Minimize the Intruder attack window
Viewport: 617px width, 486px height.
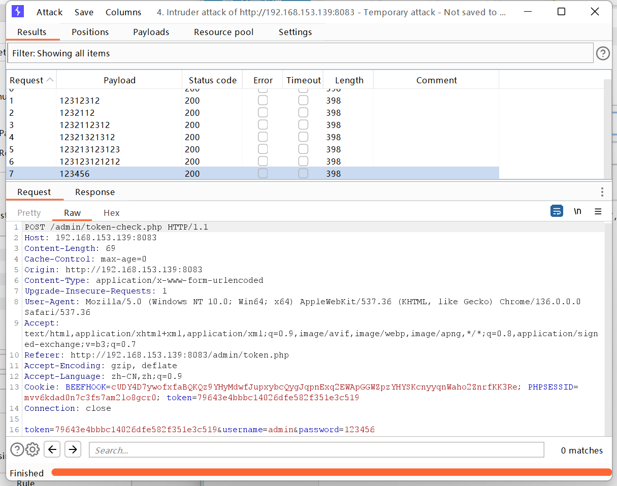(528, 12)
